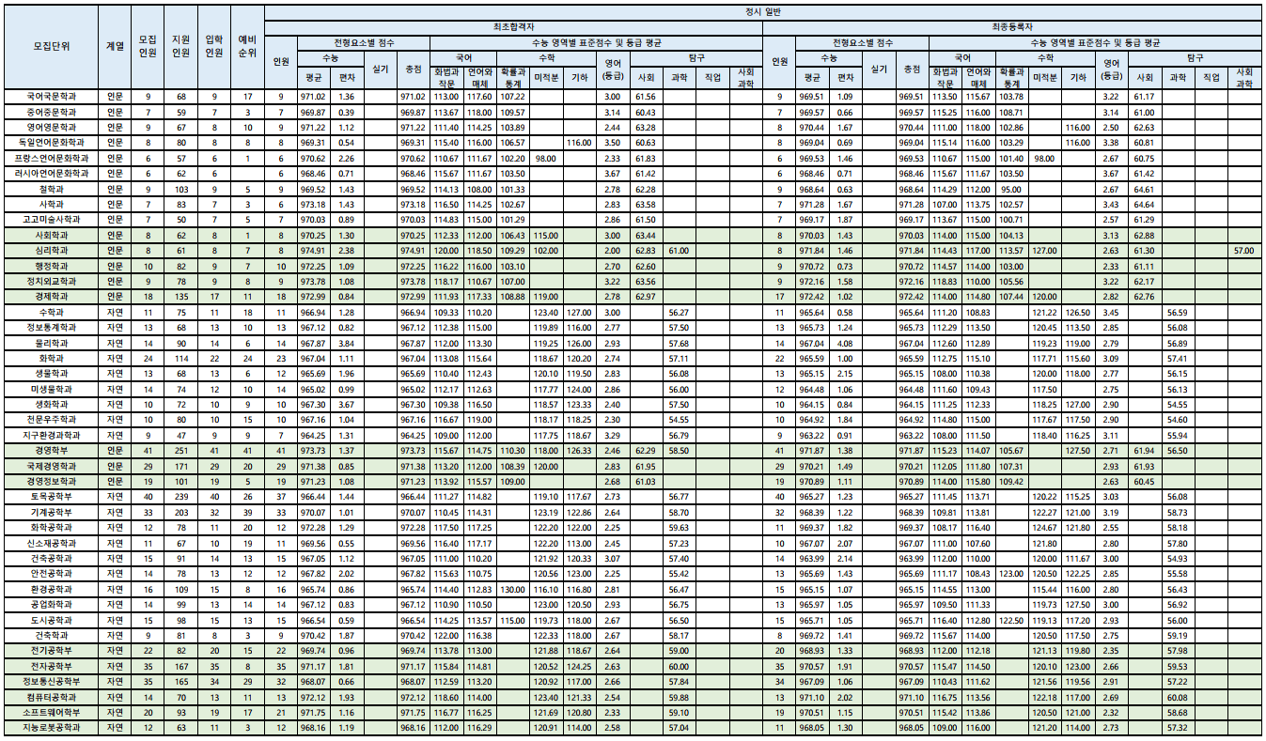This screenshot has width=1266, height=741.
Task: Click value 203 in 기계공학부 row
Action: (x=180, y=513)
